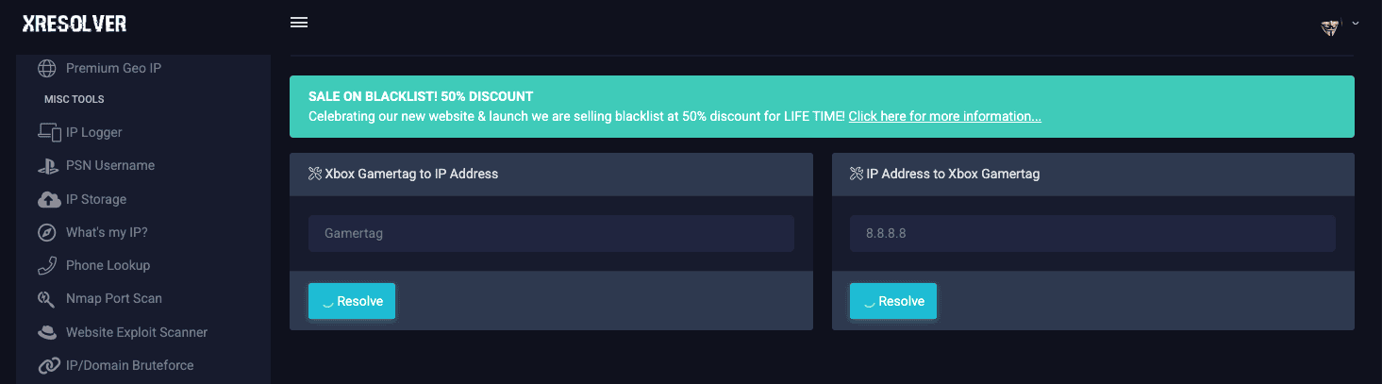Expand the user profile dropdown arrow

point(1356,23)
